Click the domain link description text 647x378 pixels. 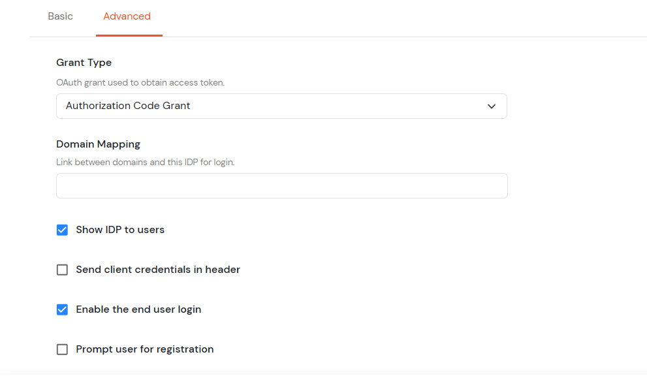click(145, 162)
